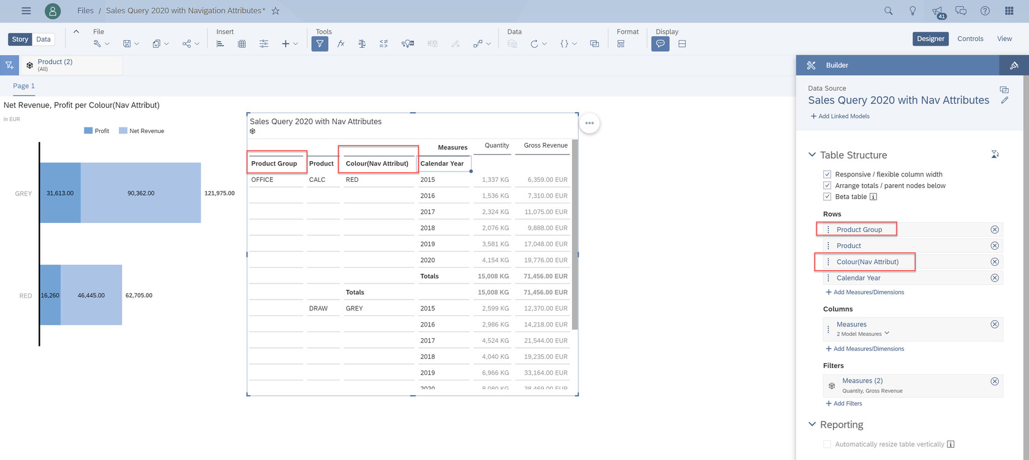Open the script braces dropdown

[568, 43]
